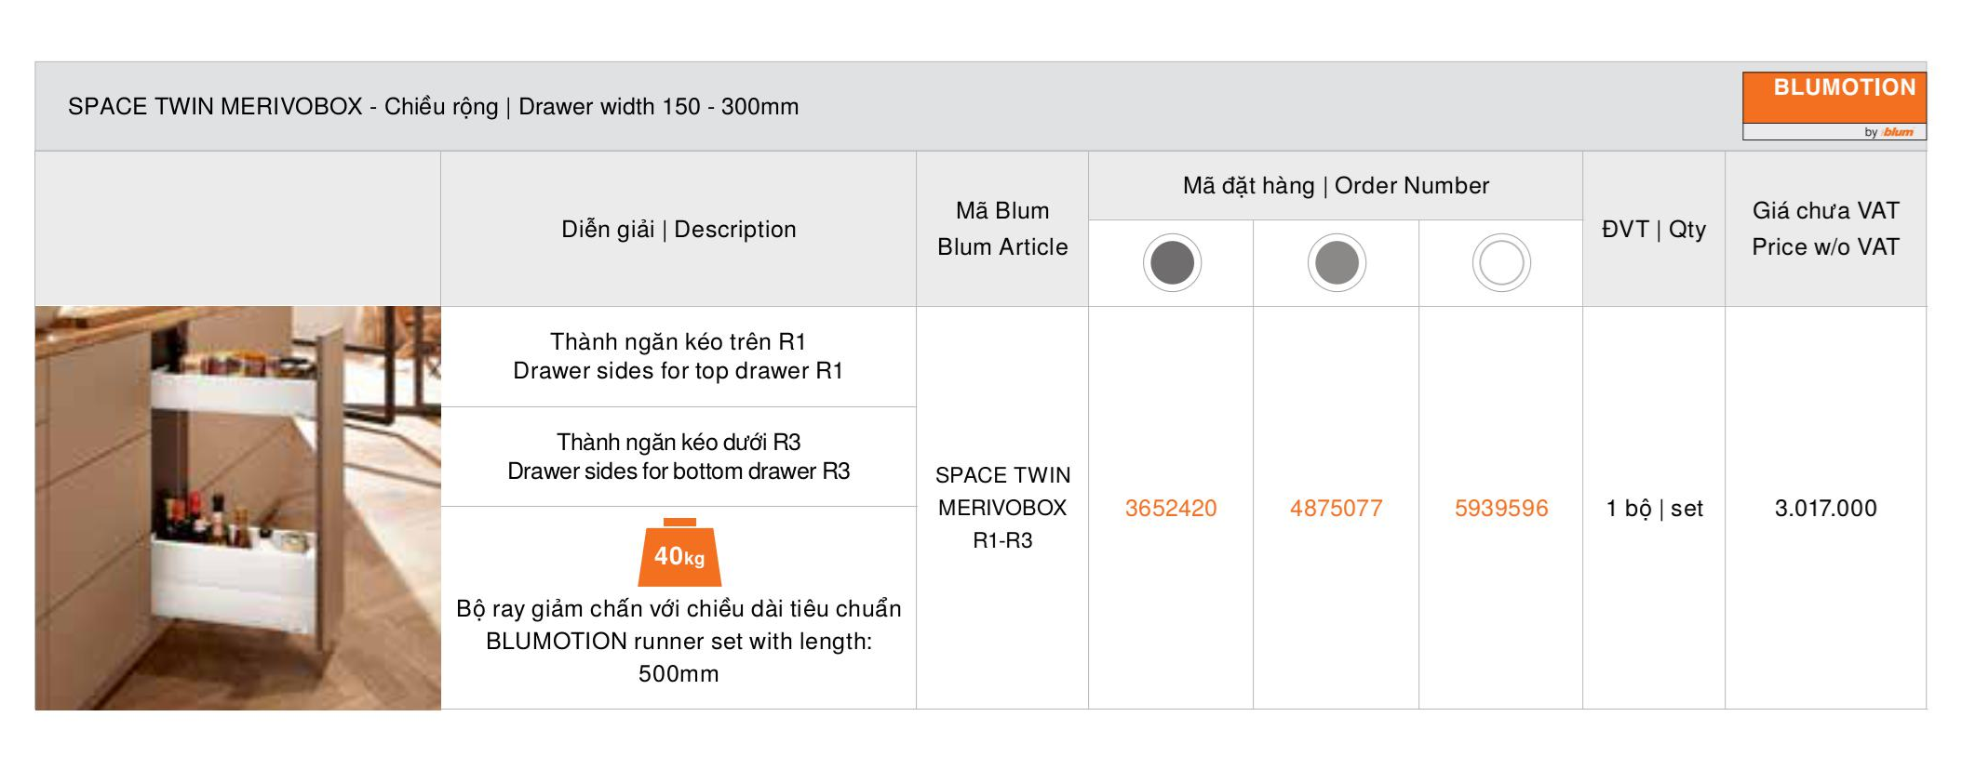Click the price 3.017.000 cell
The width and height of the screenshot is (1962, 783).
tap(1825, 508)
